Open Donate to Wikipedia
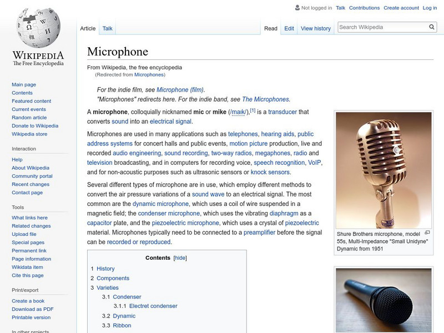 [x=35, y=126]
